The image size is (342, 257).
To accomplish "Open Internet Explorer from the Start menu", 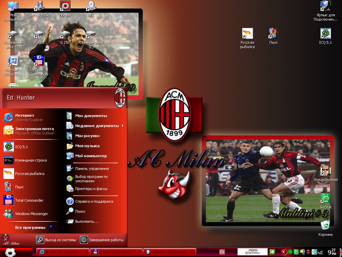I will 29,117.
